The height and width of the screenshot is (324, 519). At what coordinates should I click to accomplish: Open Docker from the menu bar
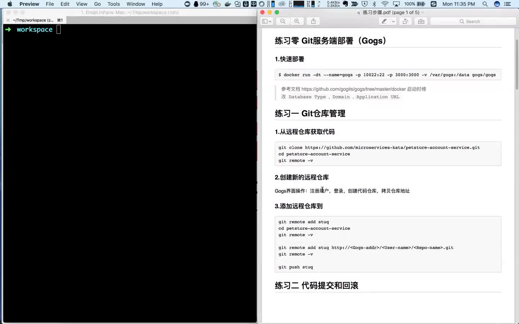point(227,4)
